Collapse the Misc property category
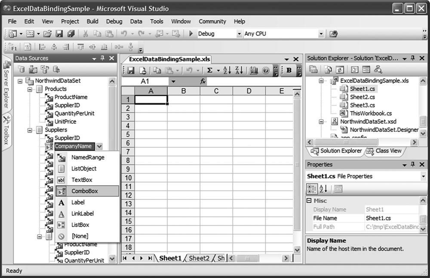 [x=309, y=201]
